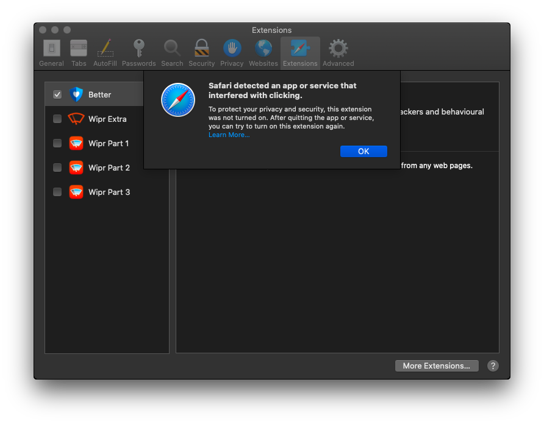Select the Wipr Extra row label
The image size is (544, 424).
coord(107,119)
